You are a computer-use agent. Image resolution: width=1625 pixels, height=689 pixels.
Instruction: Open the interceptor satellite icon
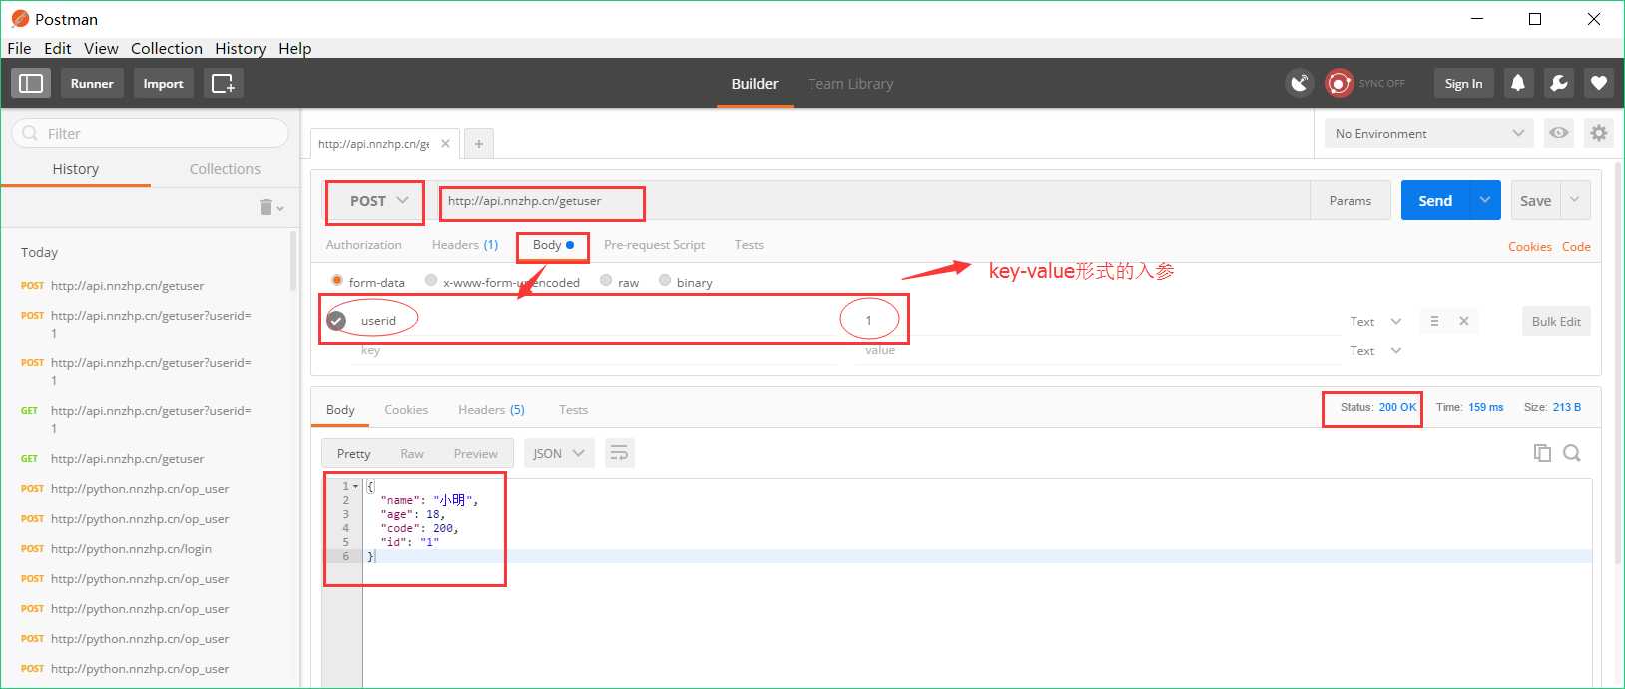click(1299, 83)
